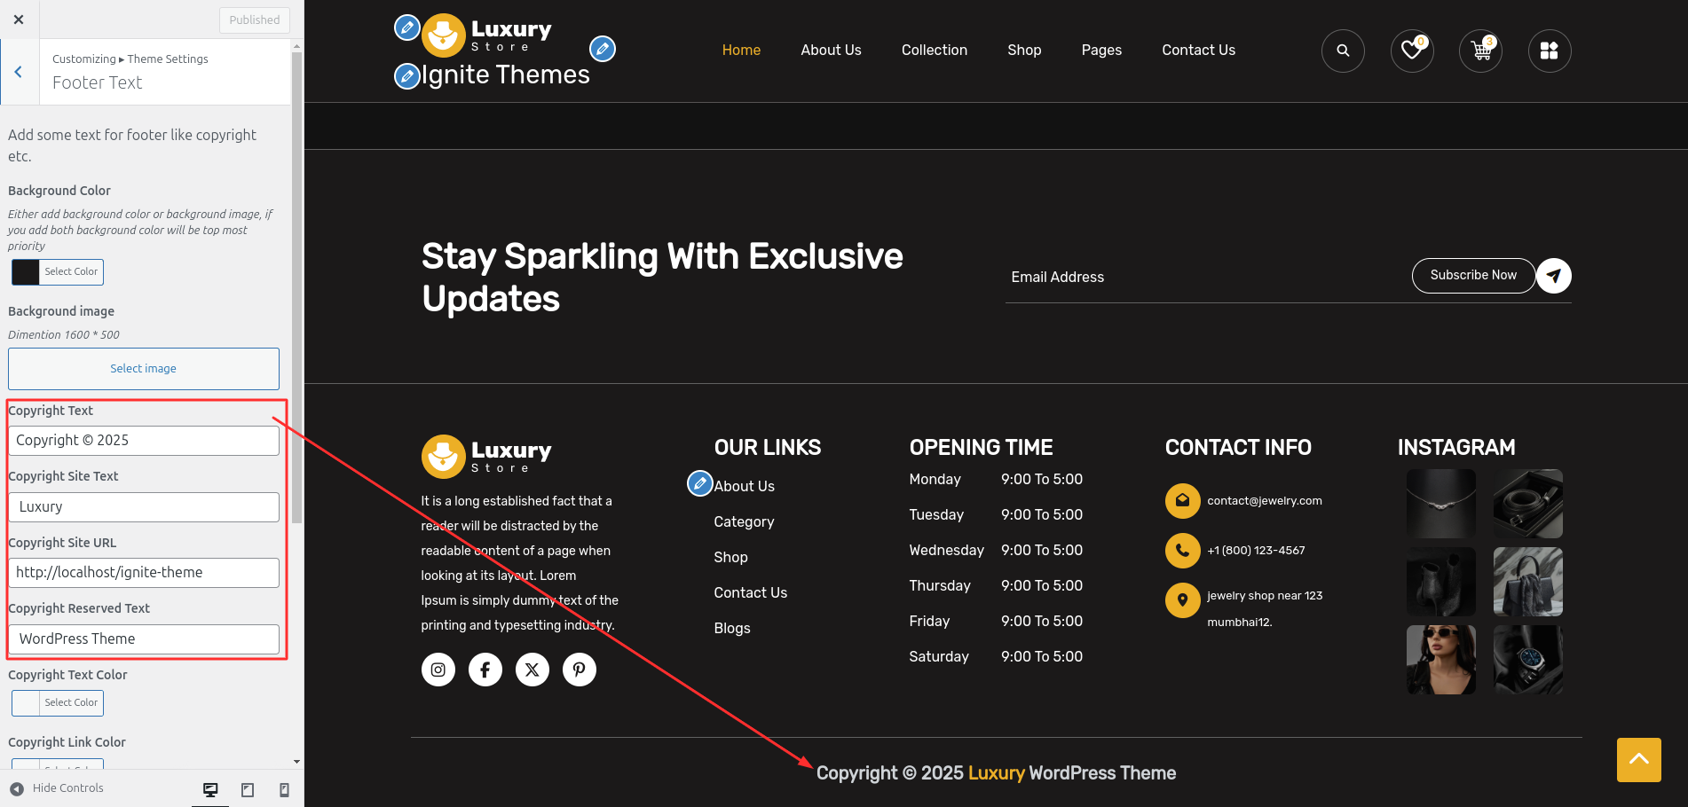Open the Background Color picker swatch
This screenshot has height=807, width=1688.
point(26,272)
